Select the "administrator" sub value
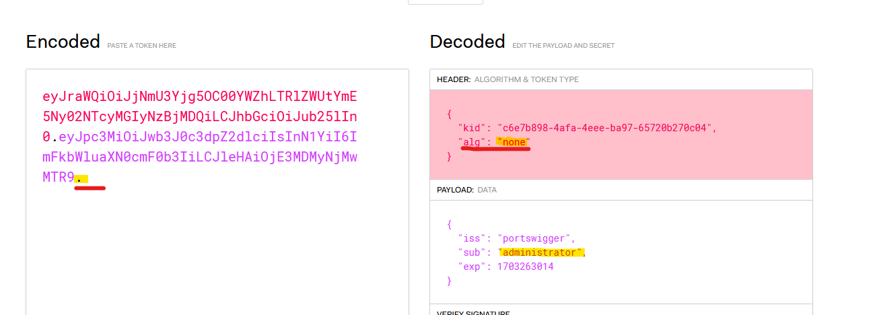873x315 pixels. tap(540, 252)
